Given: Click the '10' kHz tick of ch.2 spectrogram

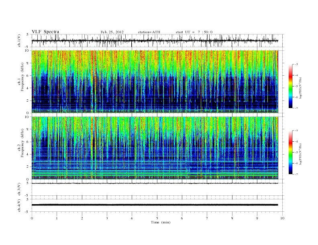Looking at the screenshot, I should (26, 117).
